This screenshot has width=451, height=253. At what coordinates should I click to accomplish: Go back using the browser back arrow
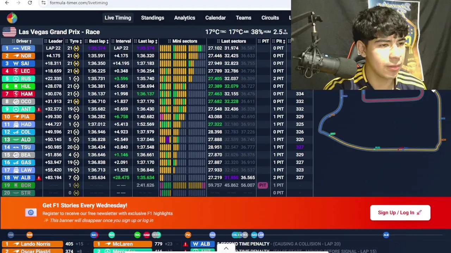coord(7,3)
